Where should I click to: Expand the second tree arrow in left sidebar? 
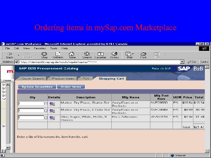4,88
